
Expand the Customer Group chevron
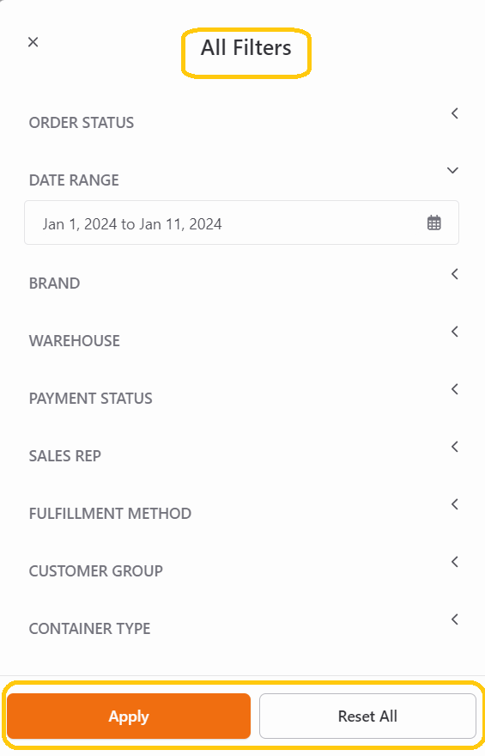(x=454, y=562)
